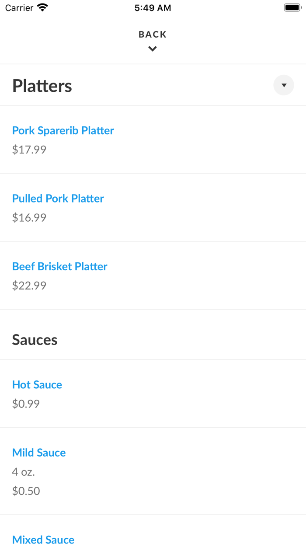Select the Pulled Pork Platter link
This screenshot has width=306, height=544.
click(58, 198)
